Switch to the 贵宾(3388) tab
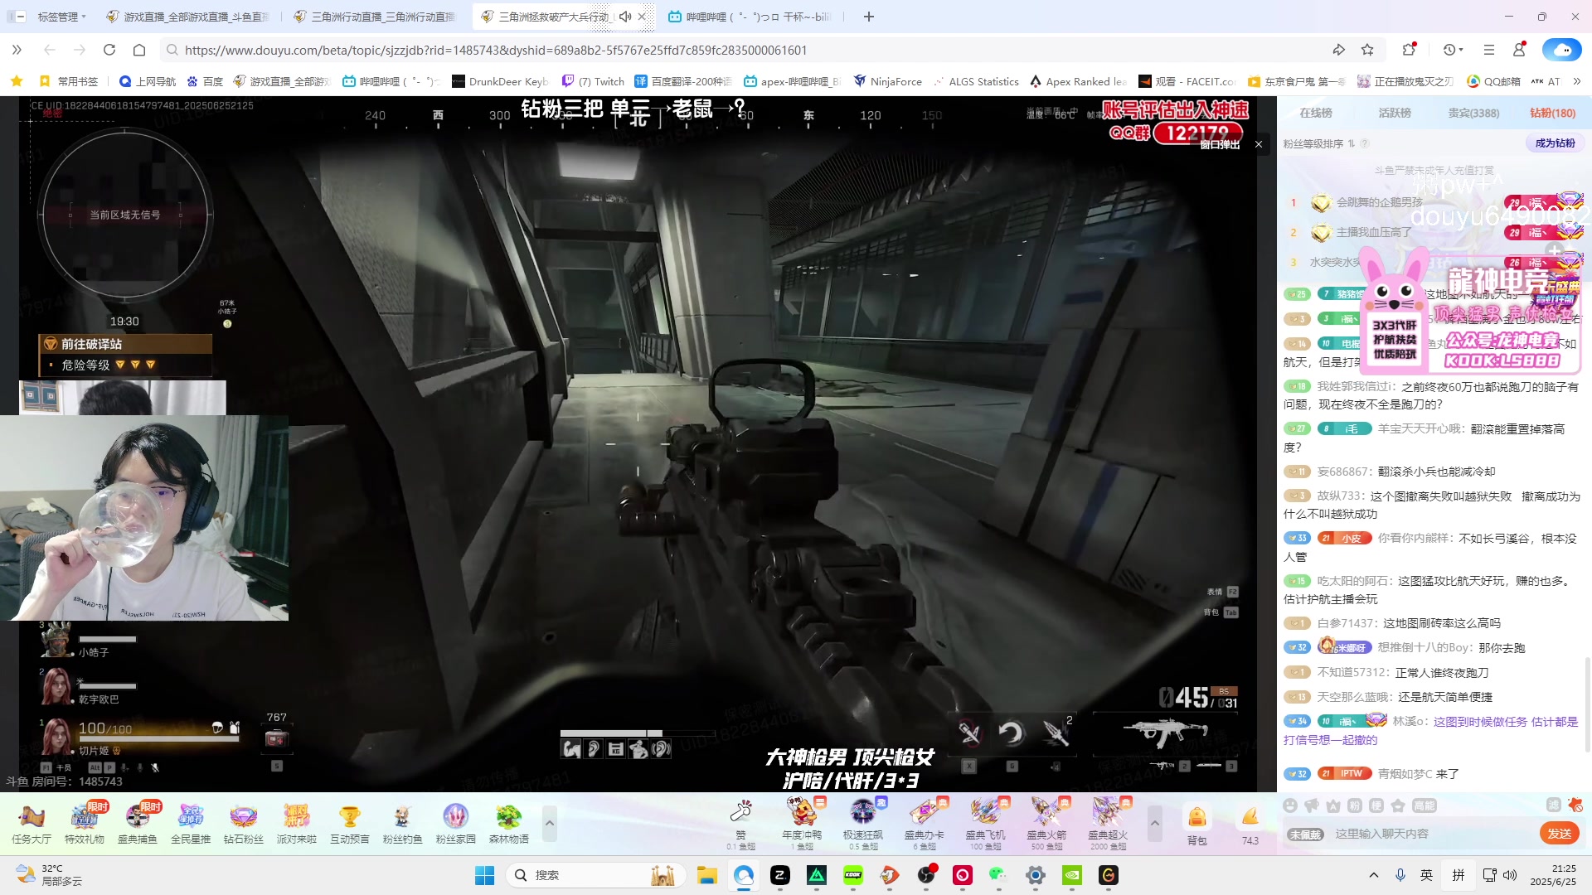 [x=1473, y=113]
